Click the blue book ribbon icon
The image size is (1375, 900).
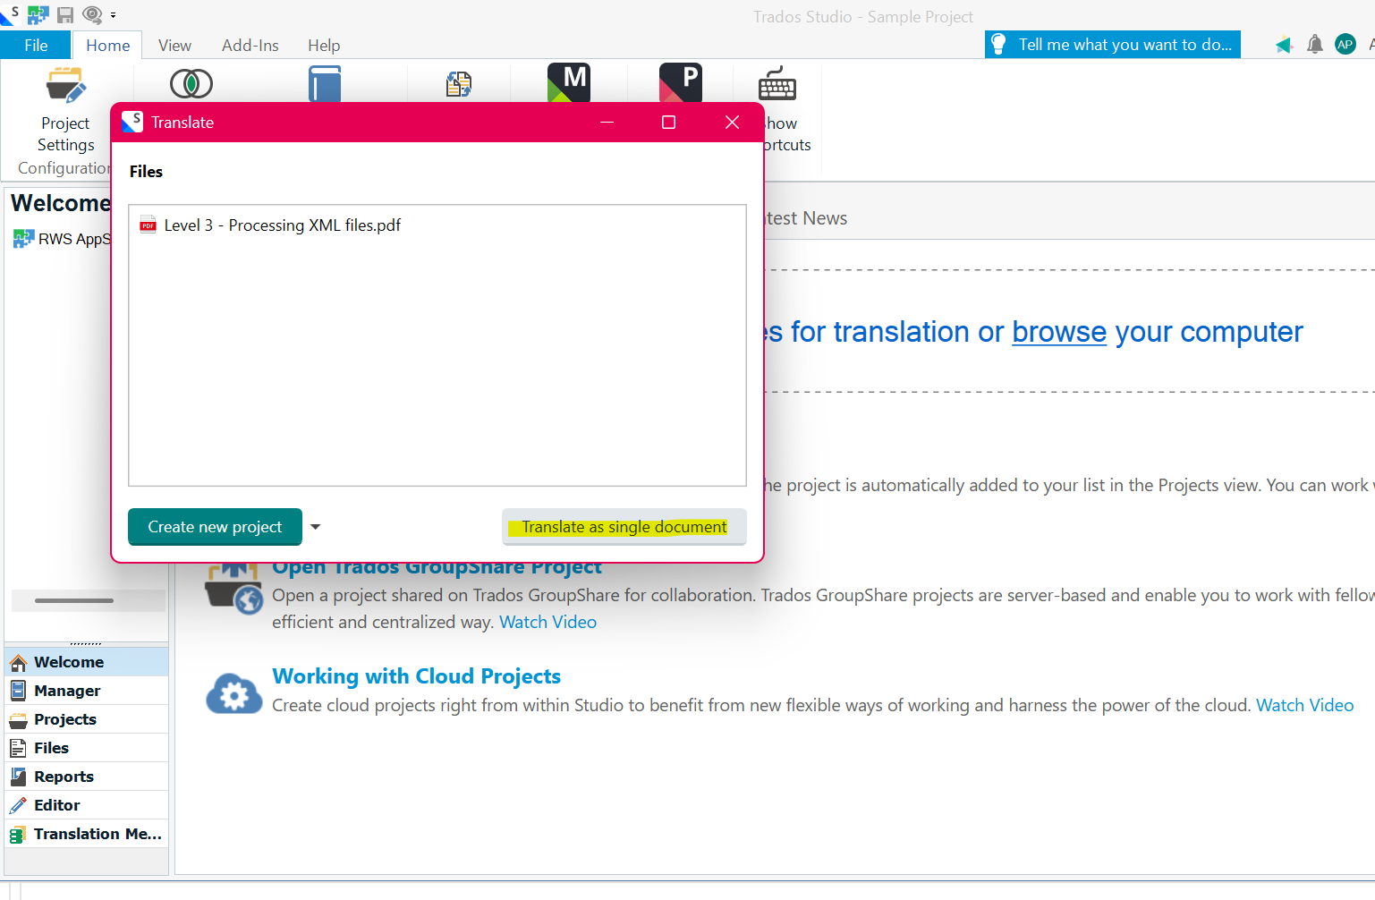tap(325, 84)
